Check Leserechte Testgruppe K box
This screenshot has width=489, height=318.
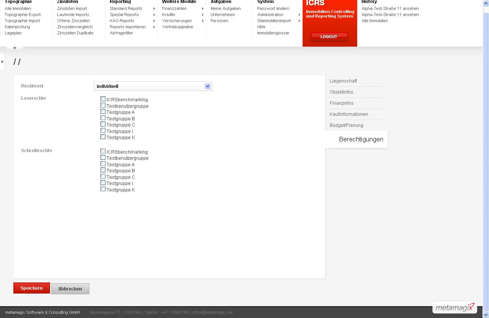103,137
